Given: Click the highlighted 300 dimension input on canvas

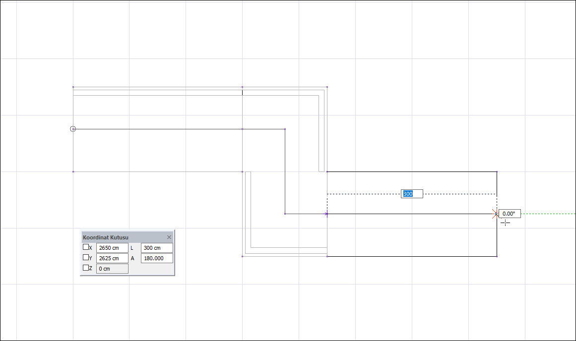Looking at the screenshot, I should pyautogui.click(x=412, y=194).
